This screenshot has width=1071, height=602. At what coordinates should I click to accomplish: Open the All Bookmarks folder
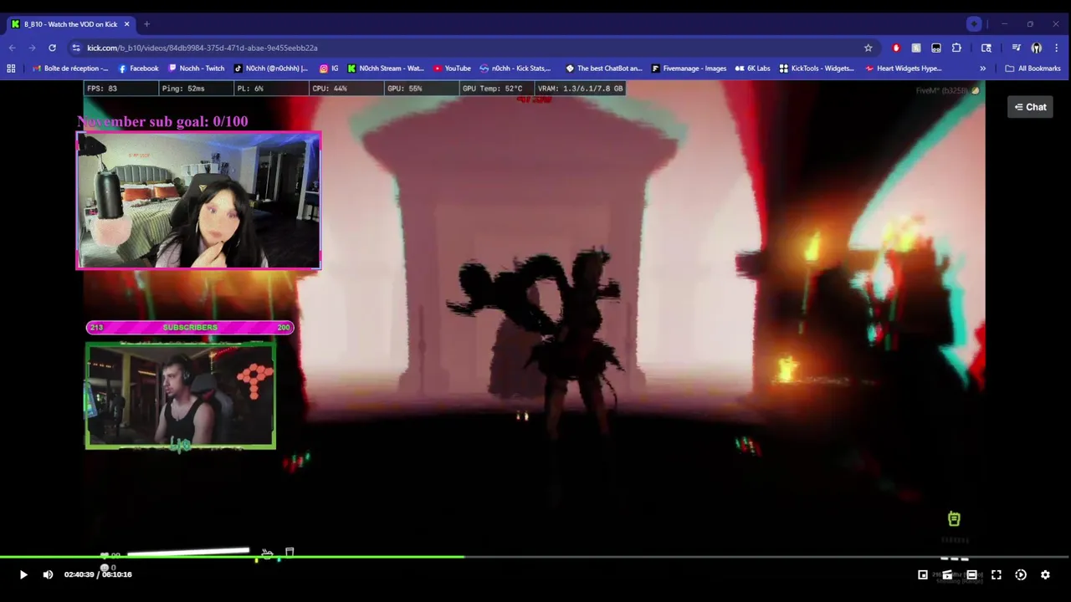click(x=1033, y=69)
